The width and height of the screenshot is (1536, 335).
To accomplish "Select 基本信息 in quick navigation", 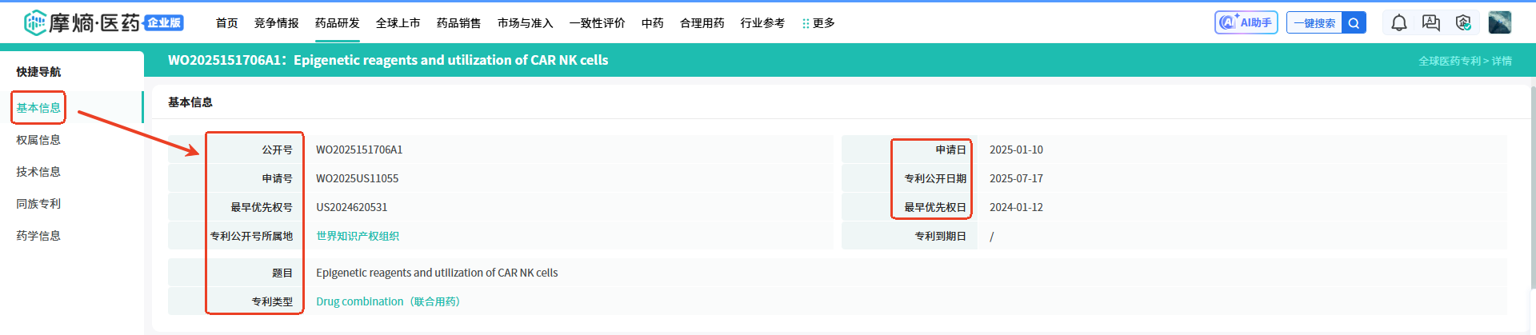I will pos(38,108).
